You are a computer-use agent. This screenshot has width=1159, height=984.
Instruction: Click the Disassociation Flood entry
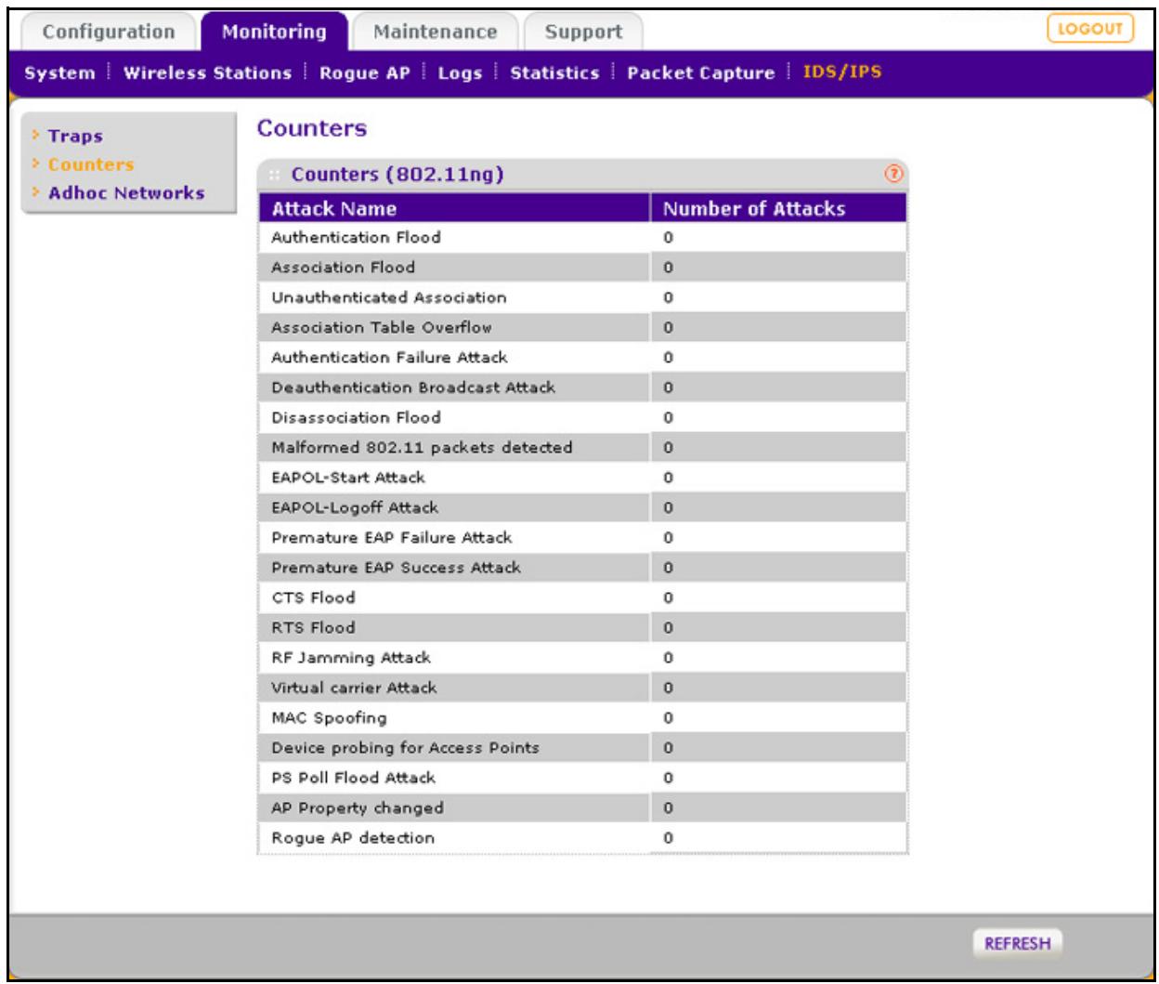tap(356, 417)
